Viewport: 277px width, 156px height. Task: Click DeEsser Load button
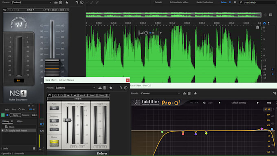tap(92, 95)
